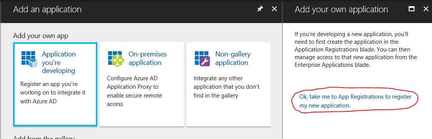
Task: Click the Configure Azure AD Application Proxy description
Action: tap(134, 91)
